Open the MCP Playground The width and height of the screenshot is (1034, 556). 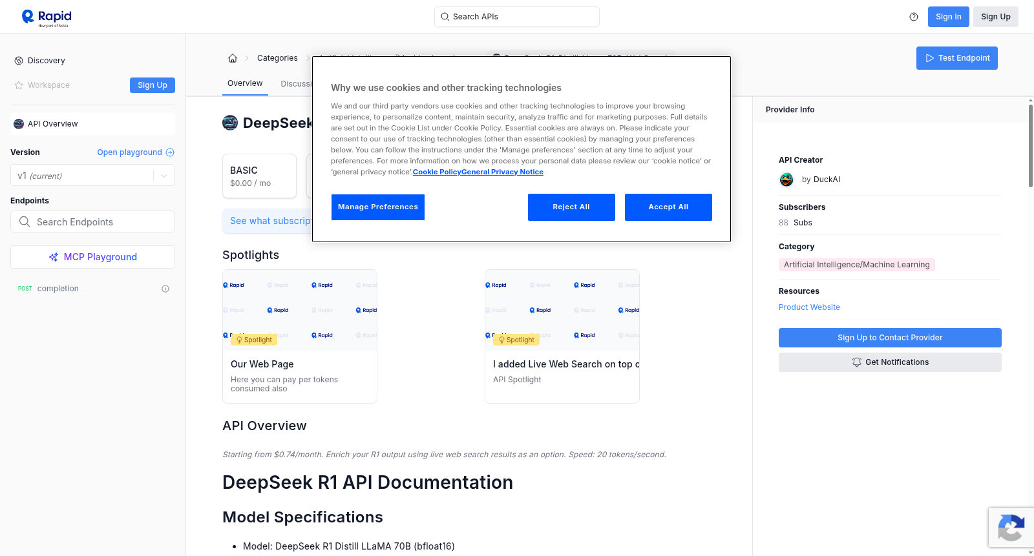pyautogui.click(x=92, y=257)
